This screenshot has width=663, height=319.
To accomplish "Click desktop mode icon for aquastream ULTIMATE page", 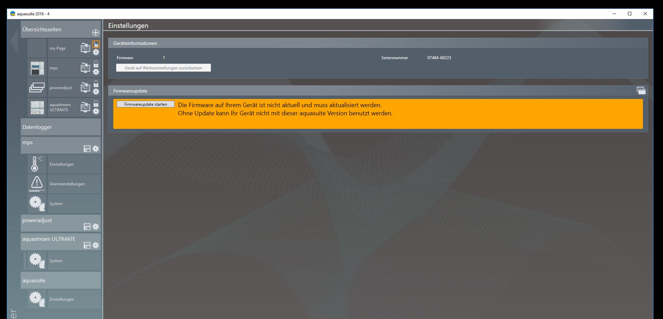I will [85, 107].
